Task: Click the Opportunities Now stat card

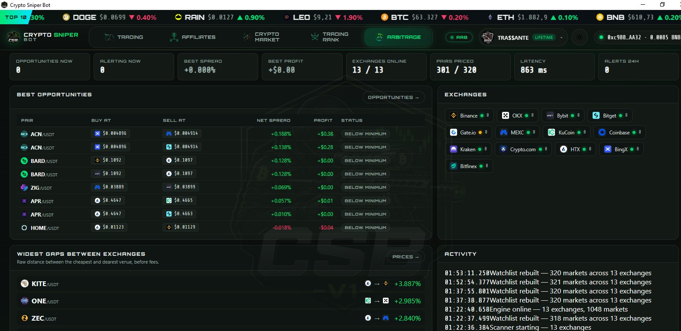Action: click(50, 67)
